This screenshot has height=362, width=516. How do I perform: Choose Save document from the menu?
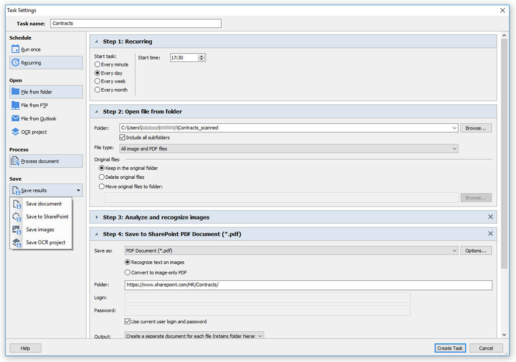44,204
